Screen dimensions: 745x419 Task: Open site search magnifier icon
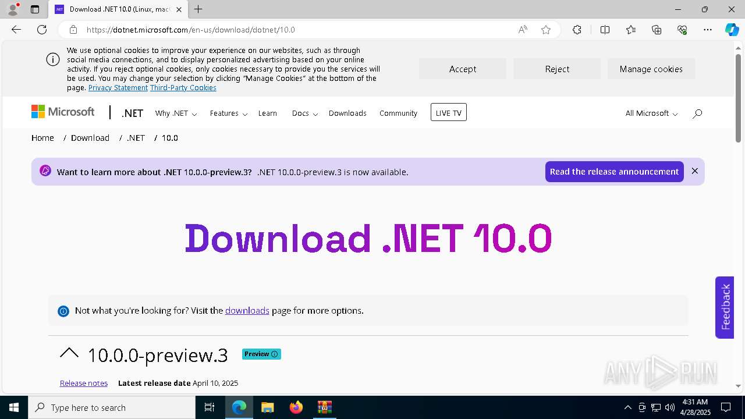(697, 113)
